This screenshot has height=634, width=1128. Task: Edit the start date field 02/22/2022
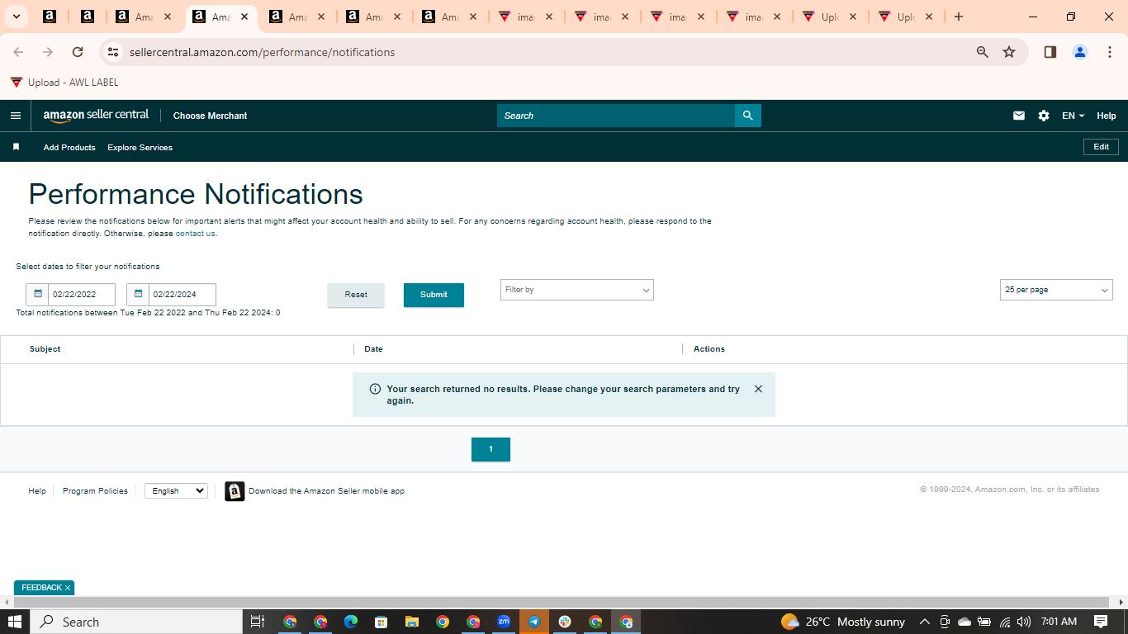pyautogui.click(x=82, y=295)
